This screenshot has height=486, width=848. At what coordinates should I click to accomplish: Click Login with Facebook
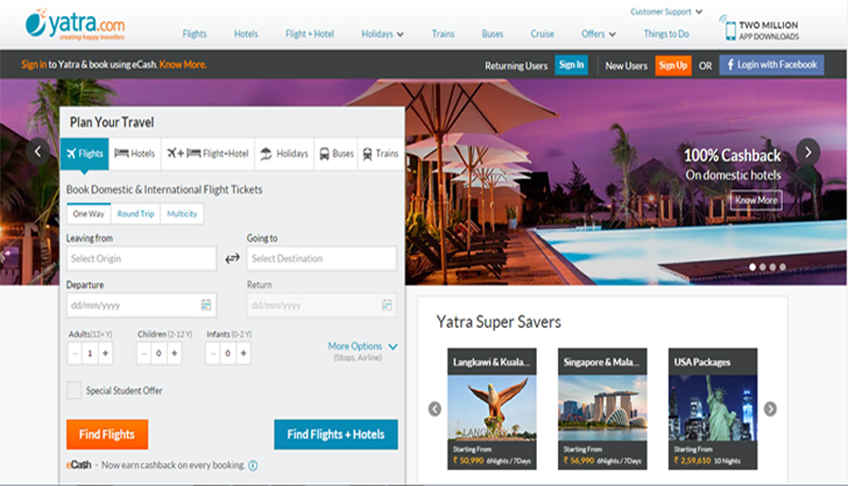(772, 65)
